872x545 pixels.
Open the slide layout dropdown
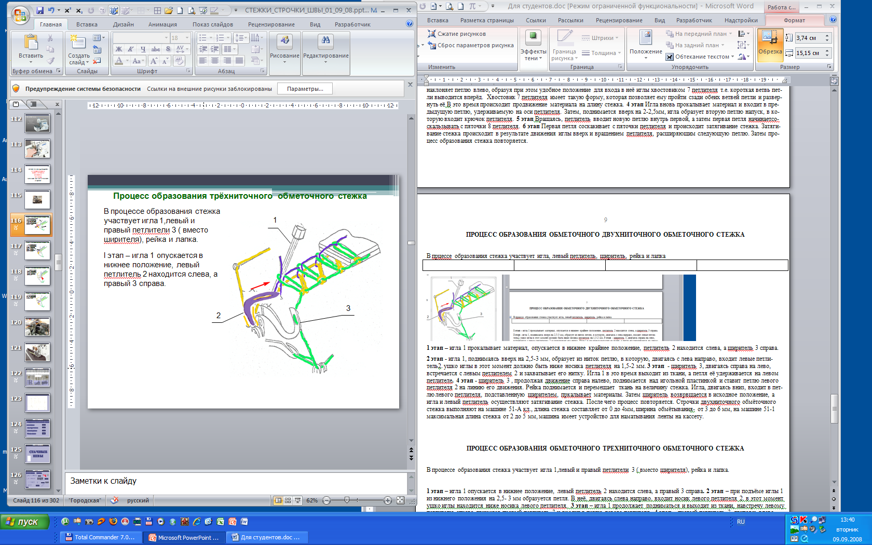tap(99, 38)
